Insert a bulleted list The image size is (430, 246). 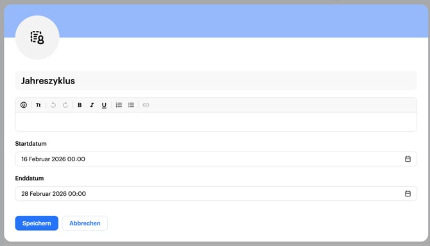131,105
